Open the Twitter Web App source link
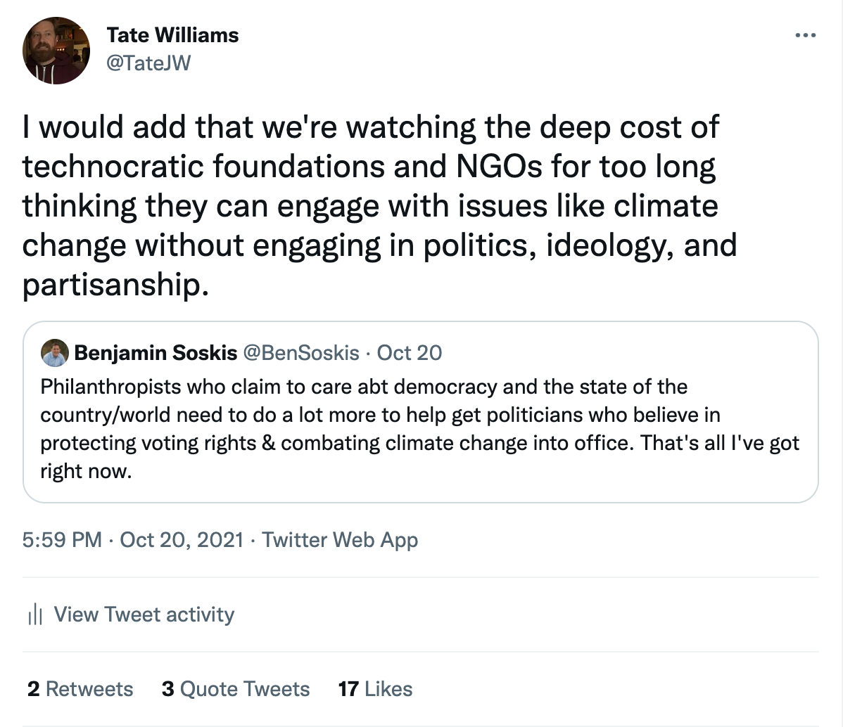Screen dimensions: 843x727 click(x=340, y=540)
